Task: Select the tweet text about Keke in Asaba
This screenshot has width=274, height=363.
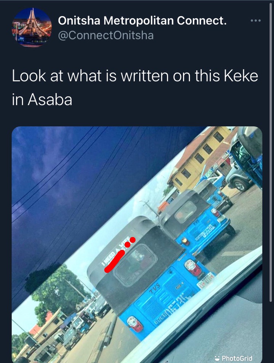Action: 135,88
